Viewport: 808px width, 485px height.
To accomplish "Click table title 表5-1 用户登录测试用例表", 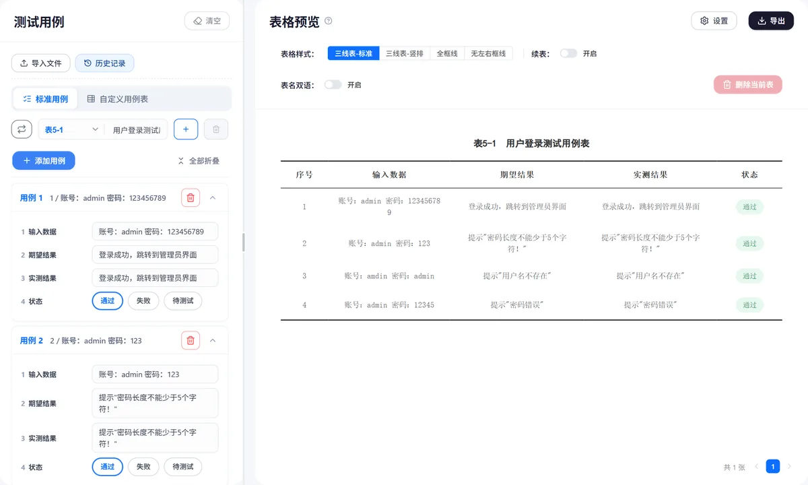I will pos(531,143).
